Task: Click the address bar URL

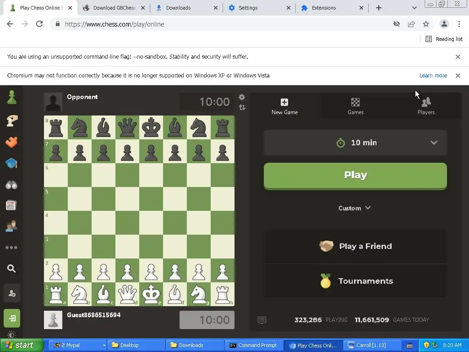Action: point(115,24)
